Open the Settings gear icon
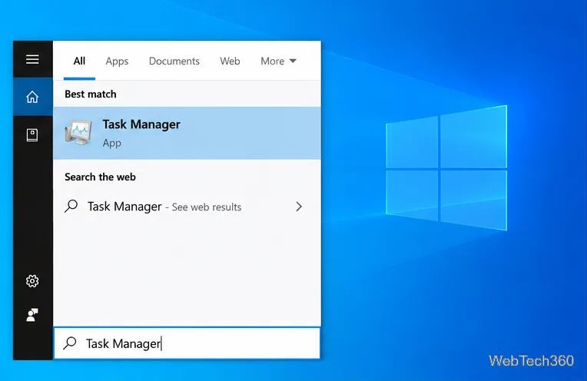Screen dimensions: 587x381 pos(32,281)
